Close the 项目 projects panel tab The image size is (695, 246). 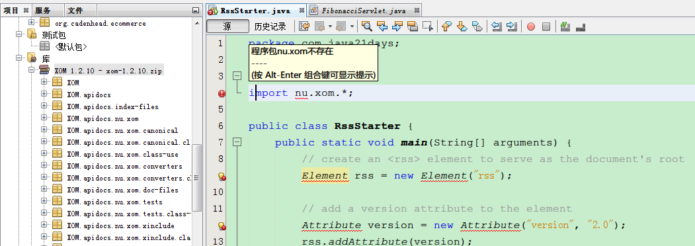pyautogui.click(x=26, y=10)
